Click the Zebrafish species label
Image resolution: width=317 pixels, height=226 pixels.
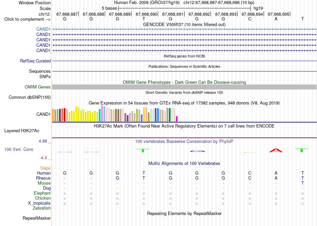(x=42, y=208)
